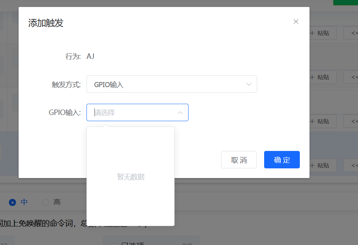
Task: Open the 触发方式 dropdown showing GPIO输入
Action: click(x=172, y=84)
